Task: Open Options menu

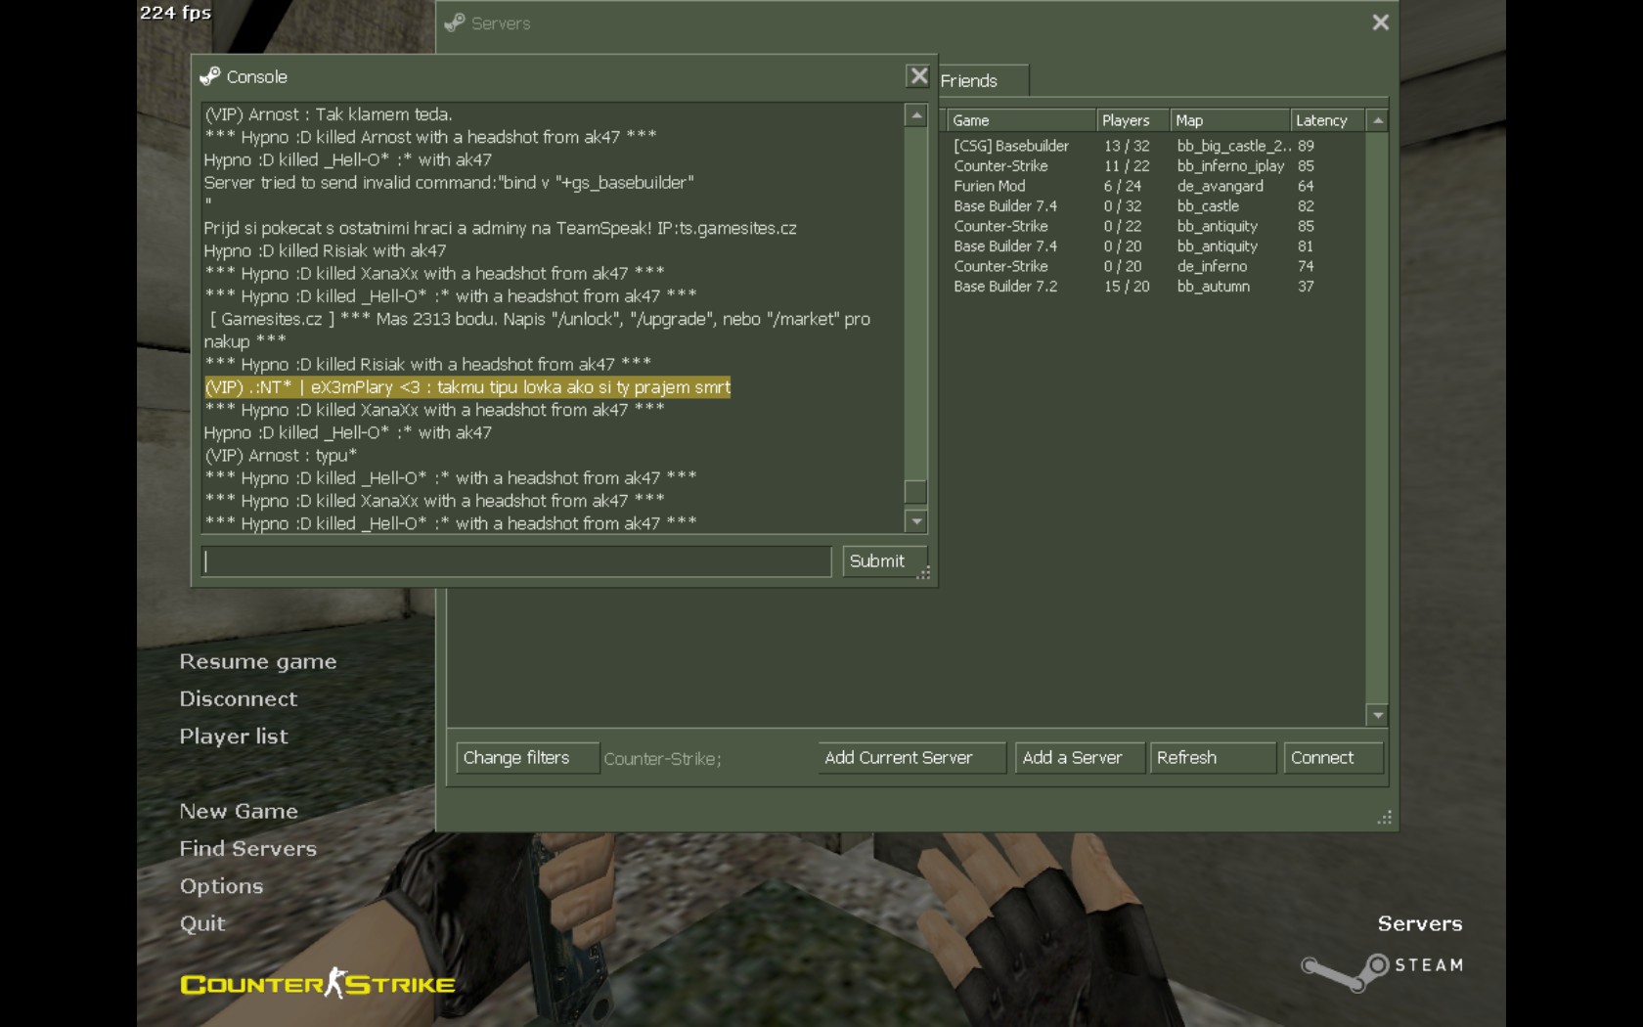Action: pyautogui.click(x=222, y=886)
